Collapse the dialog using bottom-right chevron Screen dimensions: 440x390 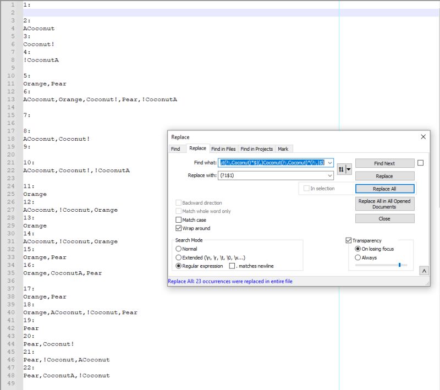click(423, 270)
